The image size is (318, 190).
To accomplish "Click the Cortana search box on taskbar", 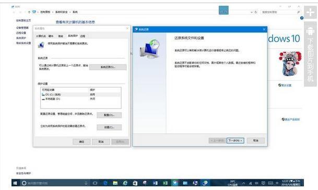I will point(55,183).
